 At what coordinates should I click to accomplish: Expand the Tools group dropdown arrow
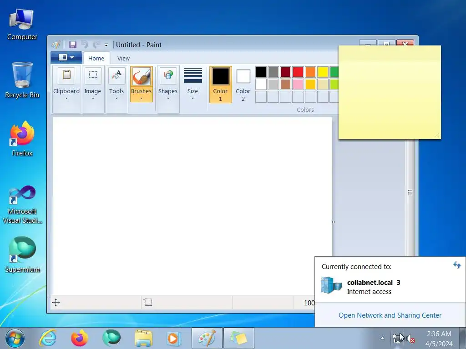click(x=116, y=99)
